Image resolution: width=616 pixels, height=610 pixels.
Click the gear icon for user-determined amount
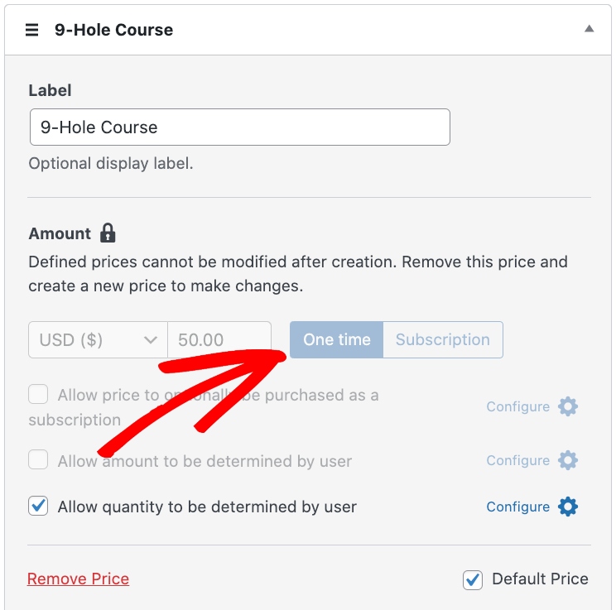click(567, 460)
